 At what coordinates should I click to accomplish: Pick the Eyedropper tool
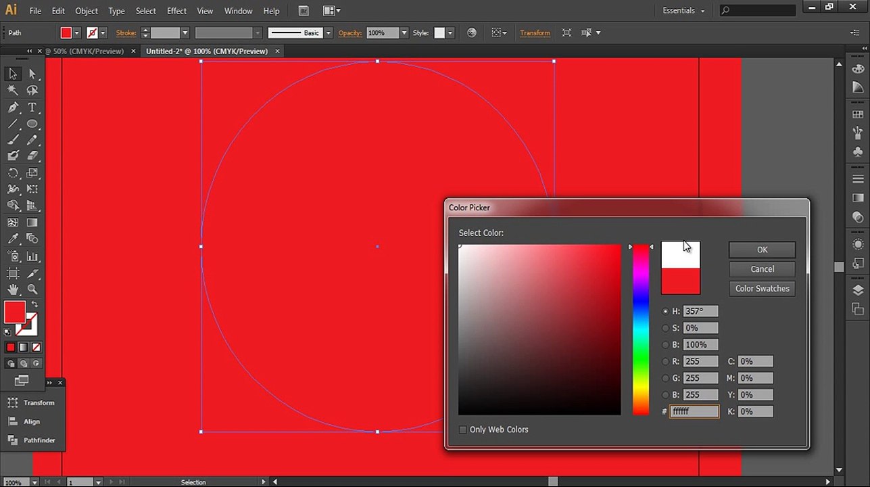[x=13, y=239]
